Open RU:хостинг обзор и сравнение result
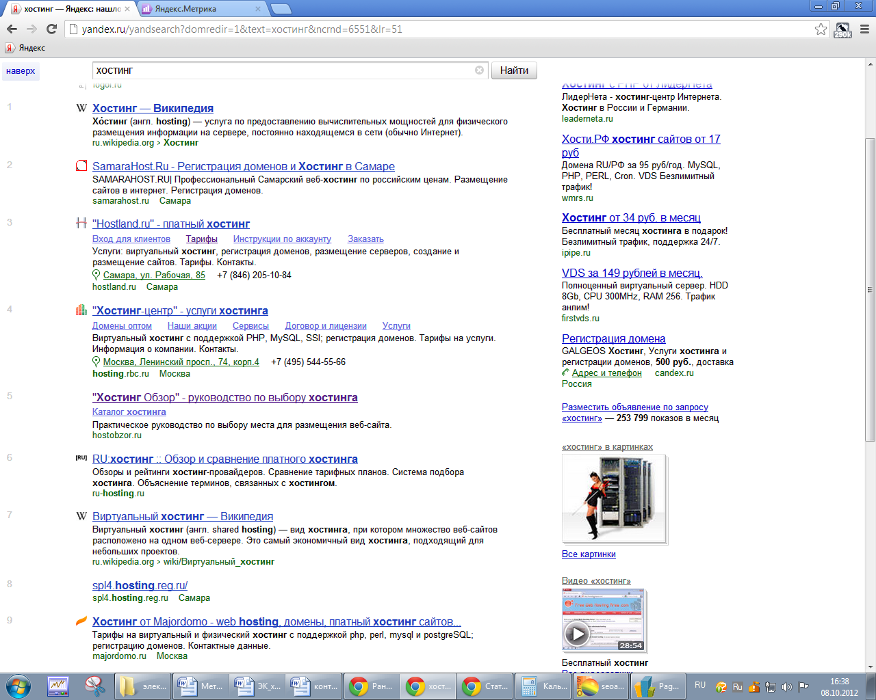 [225, 459]
